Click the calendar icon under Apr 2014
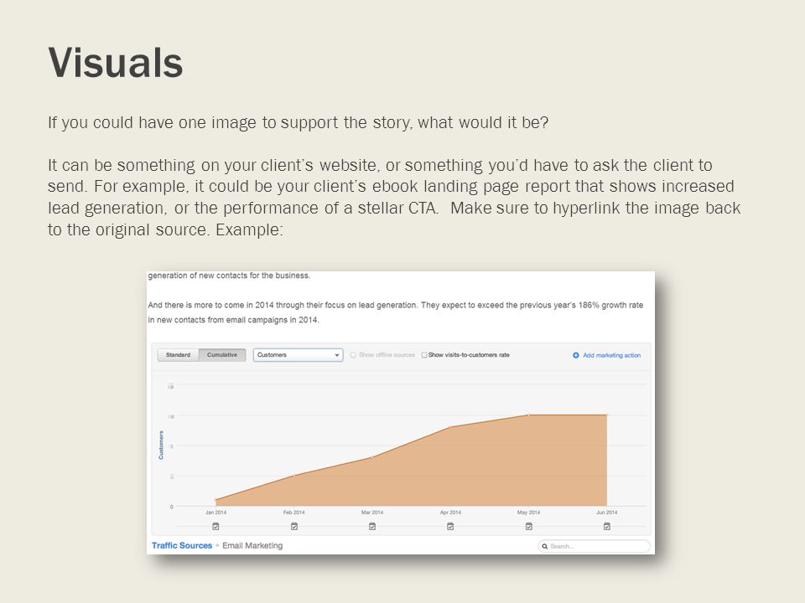This screenshot has height=603, width=805. pos(450,526)
